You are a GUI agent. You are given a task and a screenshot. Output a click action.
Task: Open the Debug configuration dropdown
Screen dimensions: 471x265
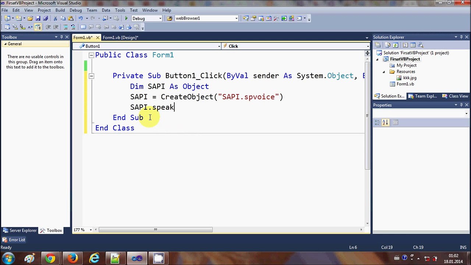click(x=160, y=18)
